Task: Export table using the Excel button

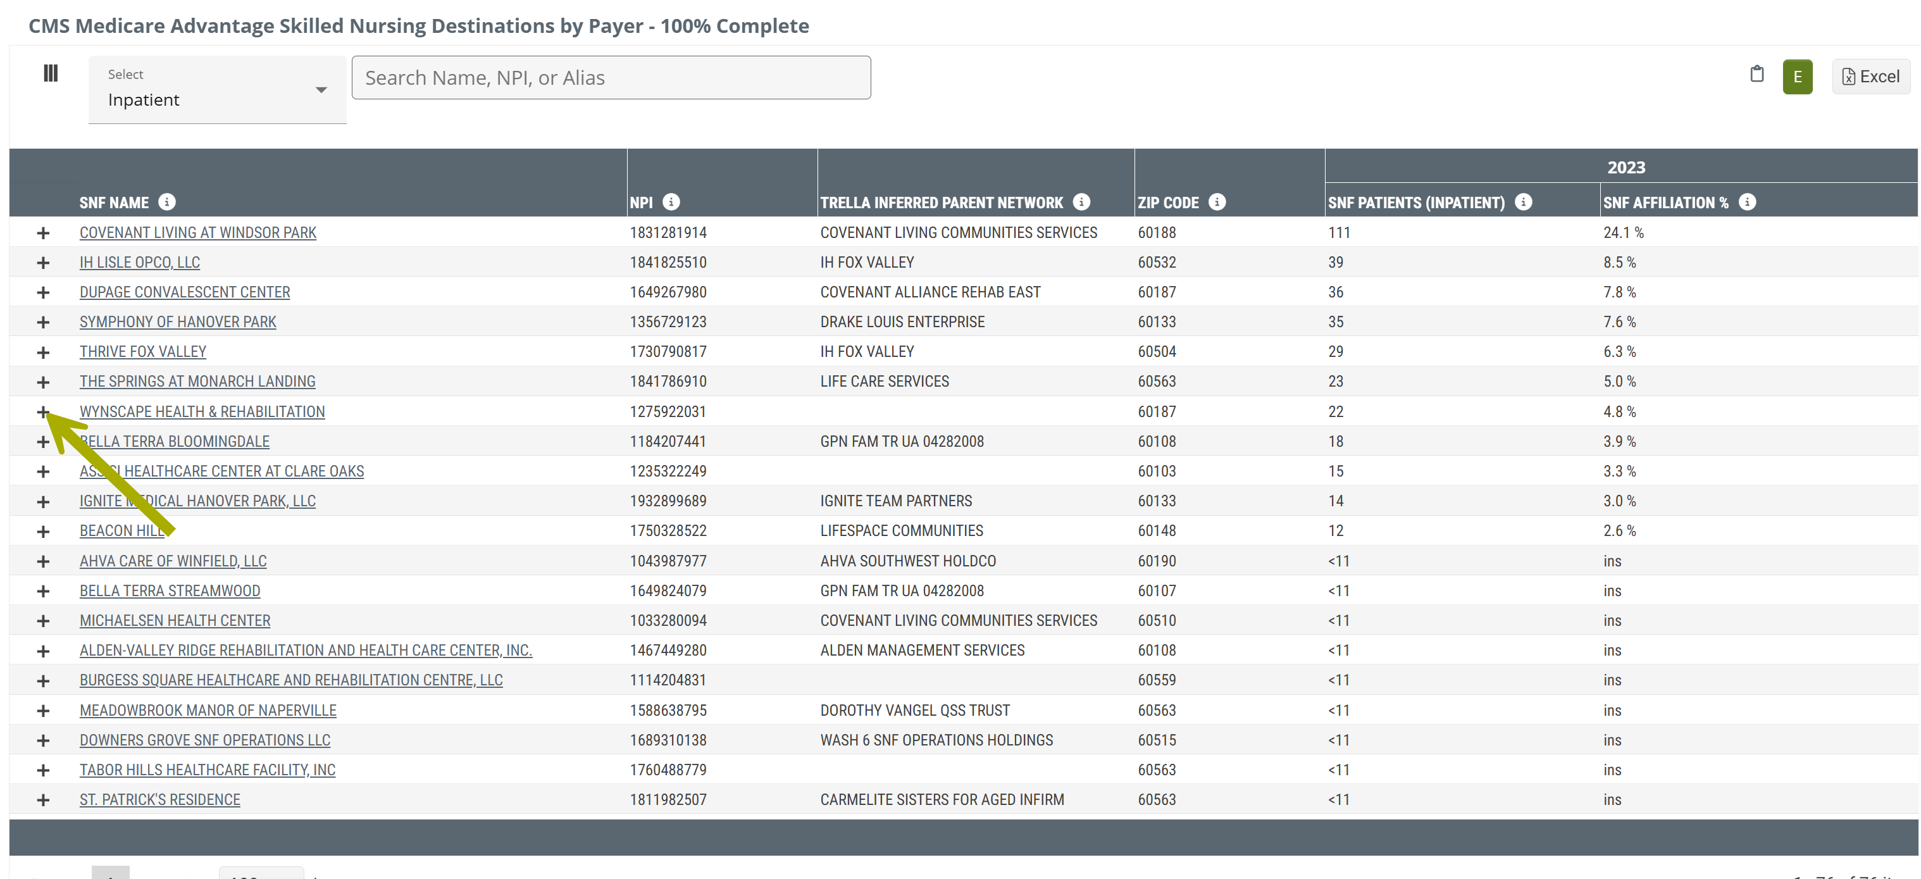Action: [1870, 77]
